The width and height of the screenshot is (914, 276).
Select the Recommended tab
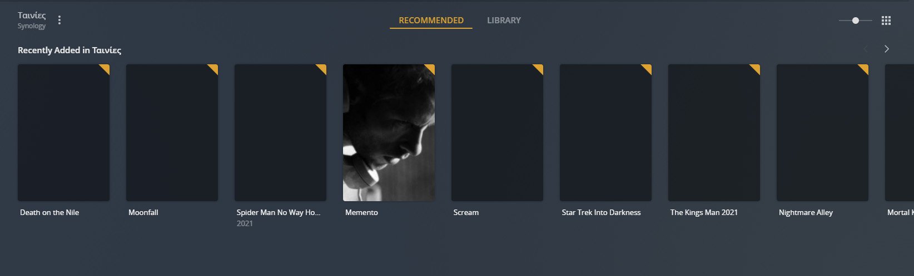431,21
